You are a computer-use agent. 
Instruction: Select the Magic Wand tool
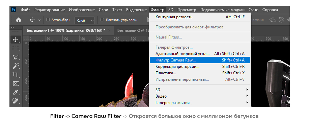[16, 66]
